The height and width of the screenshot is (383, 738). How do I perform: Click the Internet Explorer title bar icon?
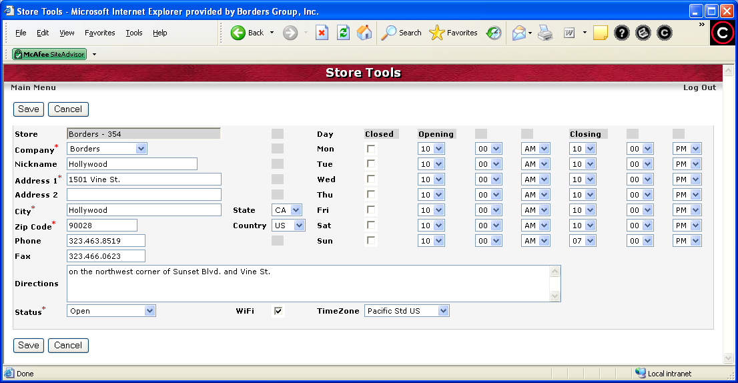pyautogui.click(x=9, y=11)
